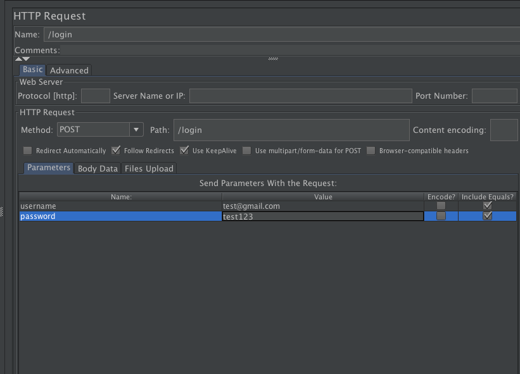The height and width of the screenshot is (374, 520).
Task: Toggle the Follow Redirects checkbox
Action: click(116, 151)
